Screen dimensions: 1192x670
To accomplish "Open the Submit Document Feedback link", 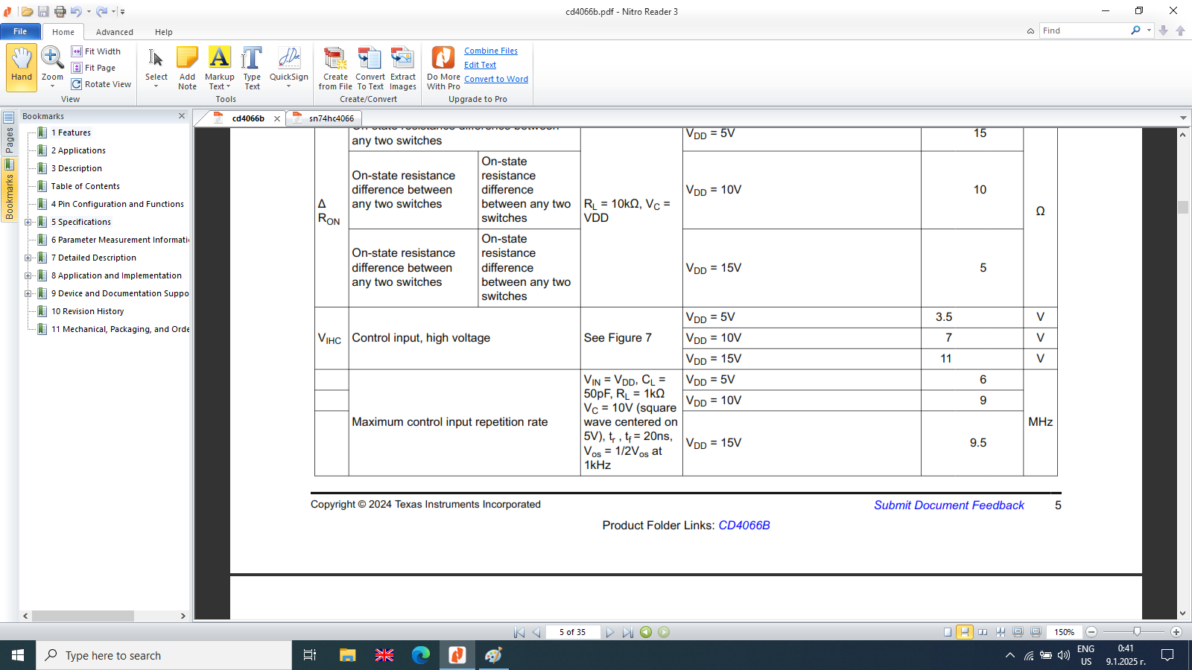I will 949,505.
